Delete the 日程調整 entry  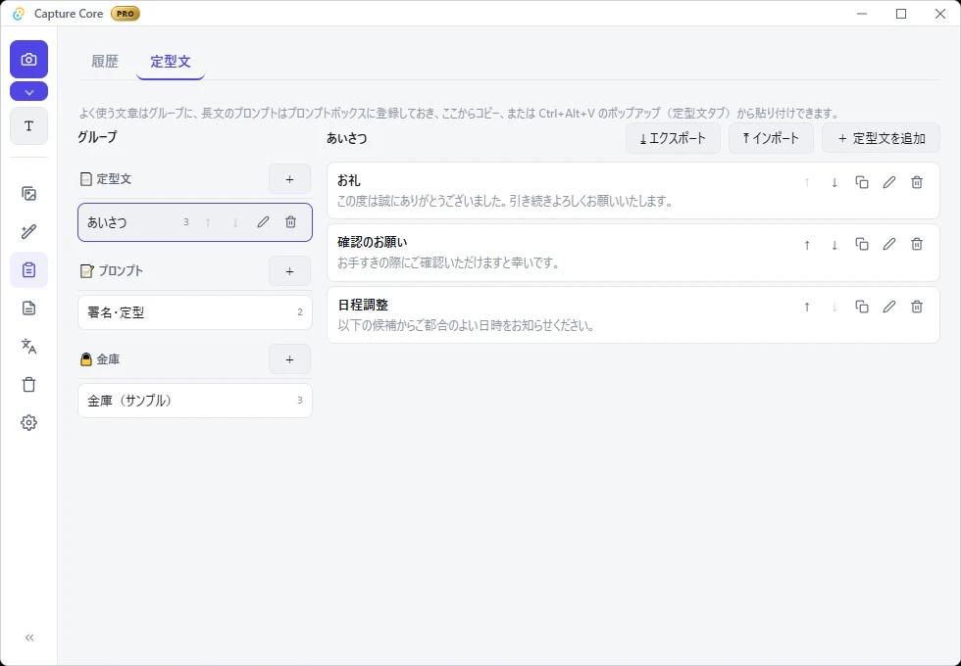click(917, 307)
